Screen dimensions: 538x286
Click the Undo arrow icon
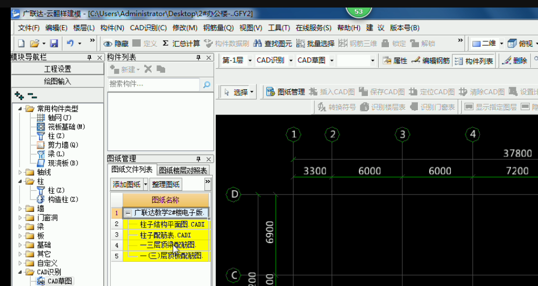pos(70,43)
